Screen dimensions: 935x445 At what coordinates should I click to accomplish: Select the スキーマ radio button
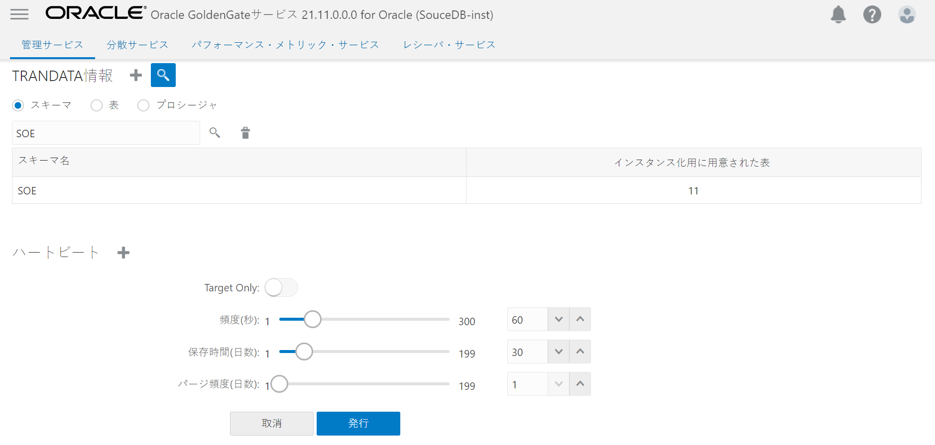(18, 105)
